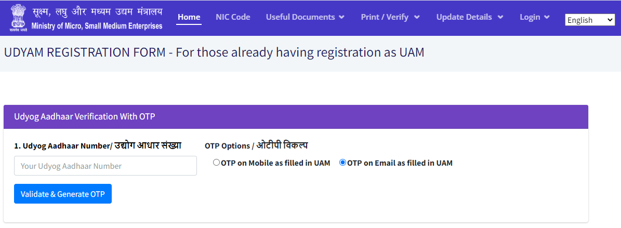Click Ministry of Micro, Small Medium Enterprises text
The width and height of the screenshot is (621, 228).
point(97,26)
